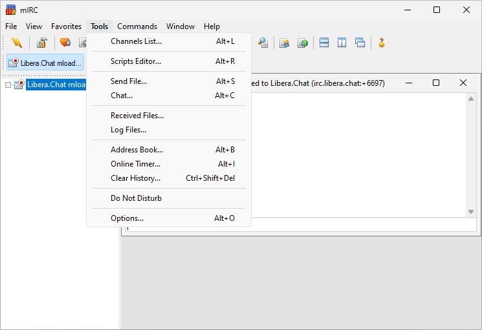482x330 pixels.
Task: Click the About question mark toolbar icon
Action: [x=382, y=43]
